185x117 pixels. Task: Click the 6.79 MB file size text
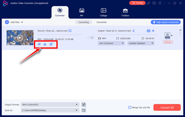tap(69, 39)
